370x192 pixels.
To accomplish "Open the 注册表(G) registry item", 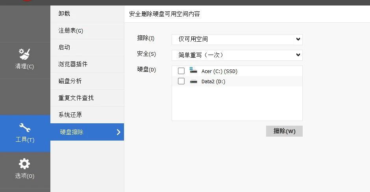I will pos(87,31).
